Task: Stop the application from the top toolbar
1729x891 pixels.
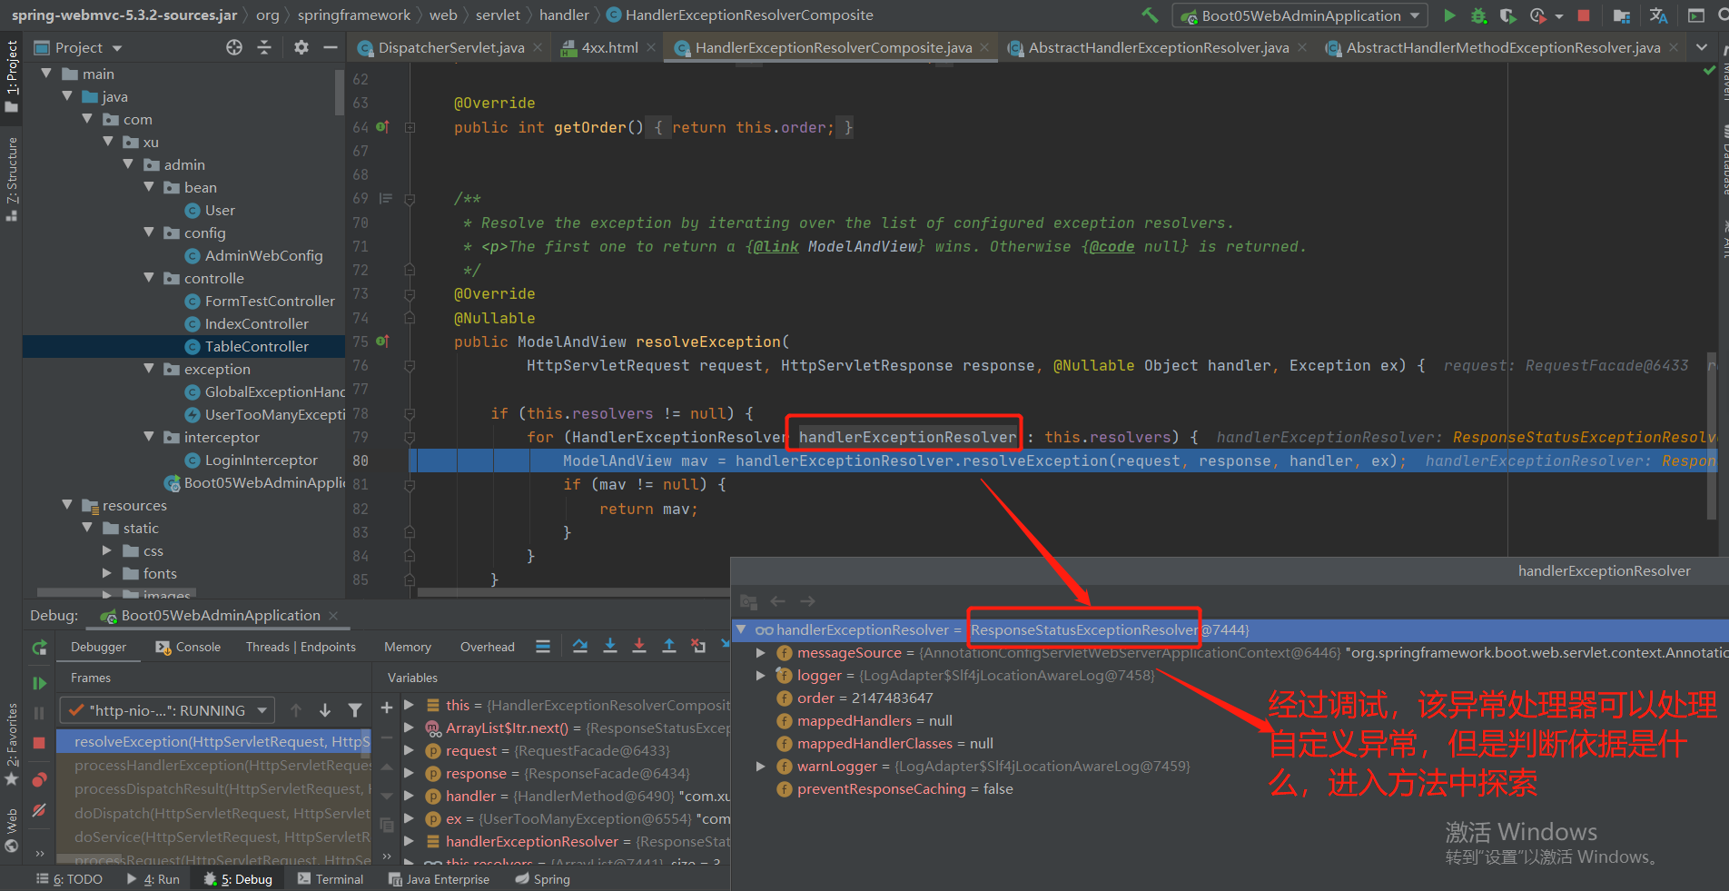Action: (x=1584, y=15)
